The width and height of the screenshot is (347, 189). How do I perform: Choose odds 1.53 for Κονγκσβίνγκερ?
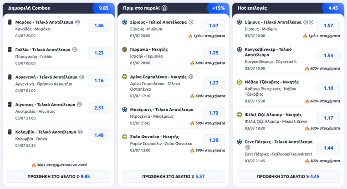pos(328,55)
